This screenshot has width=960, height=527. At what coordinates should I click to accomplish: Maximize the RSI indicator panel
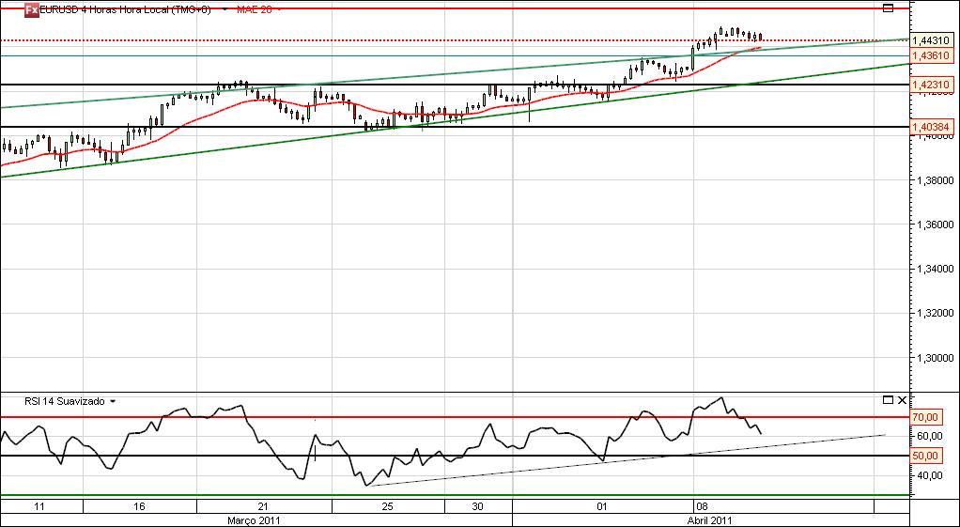coord(888,400)
